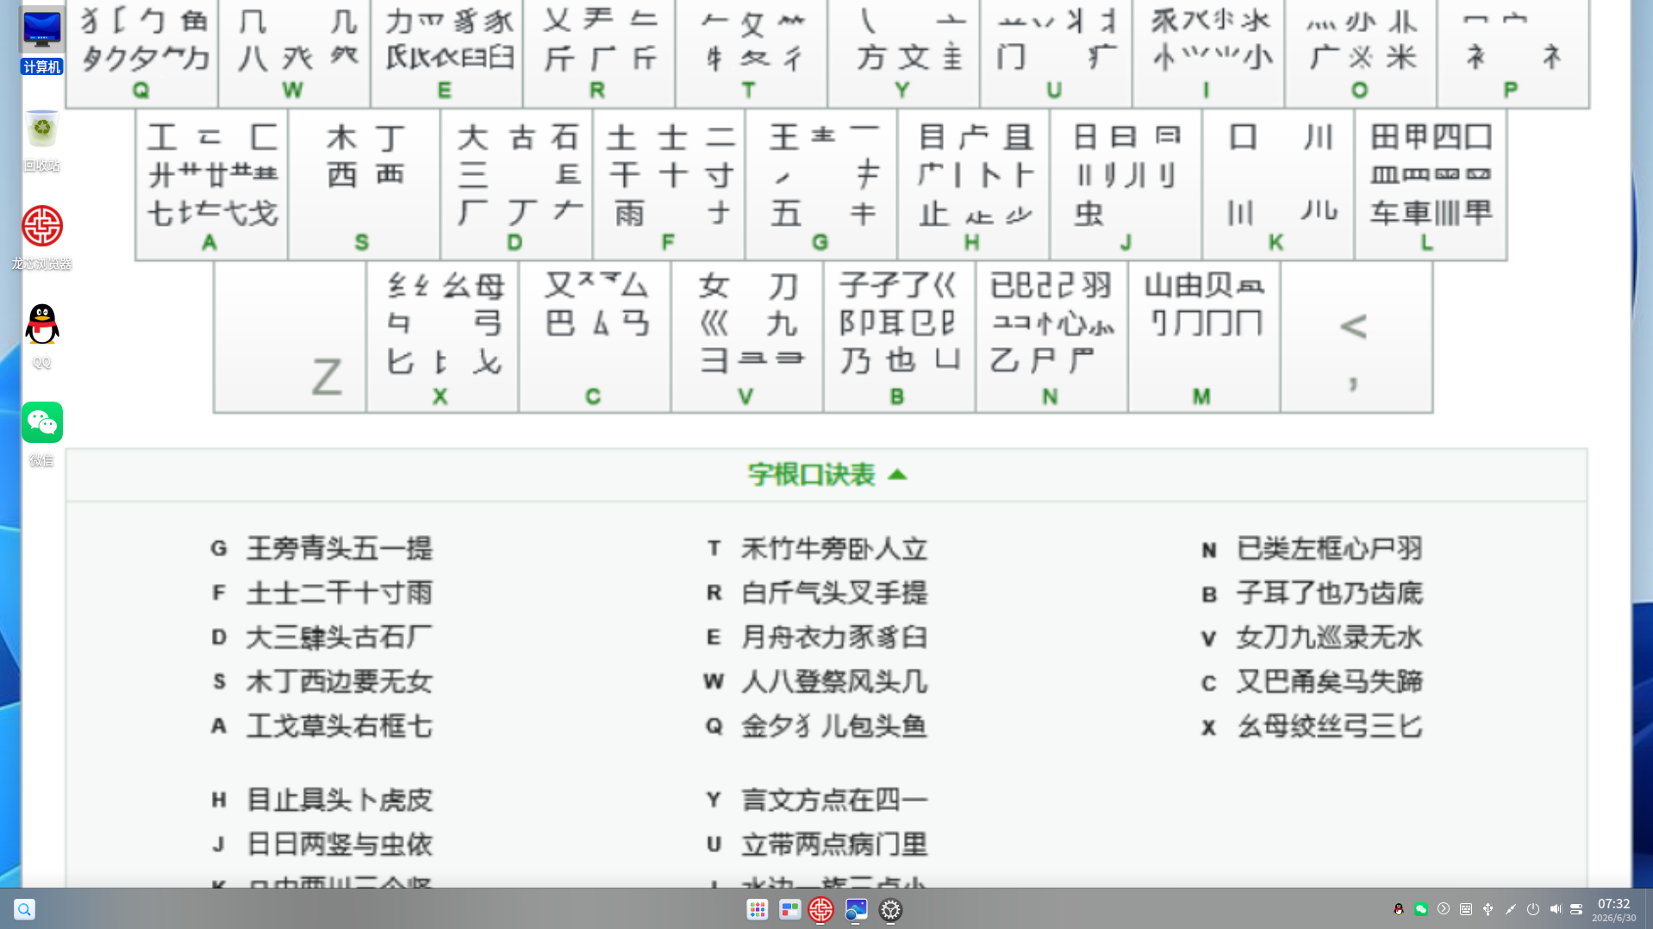Click the text 土士二干十寸雨
Viewport: 1653px width, 929px height.
point(340,593)
